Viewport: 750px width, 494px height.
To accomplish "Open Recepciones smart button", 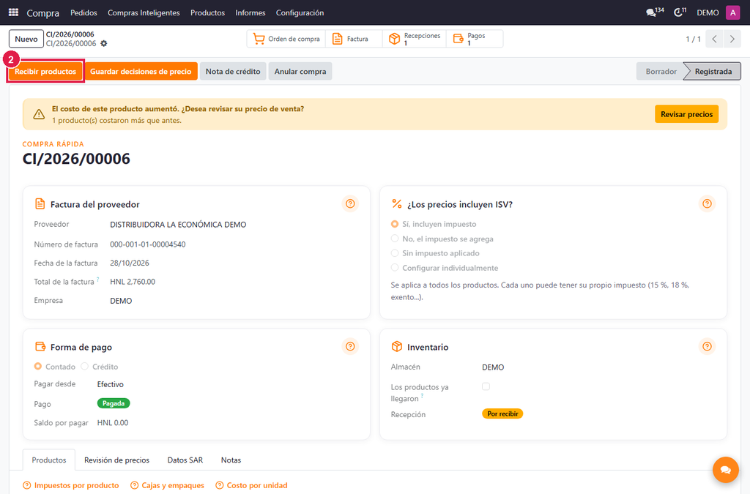I will tap(415, 39).
